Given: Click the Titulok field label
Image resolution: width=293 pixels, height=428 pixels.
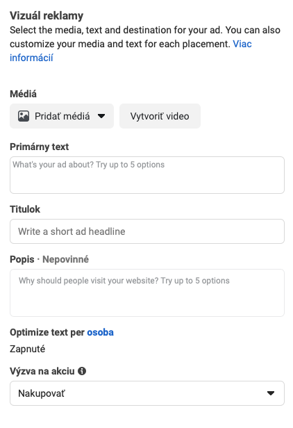Looking at the screenshot, I should [25, 209].
